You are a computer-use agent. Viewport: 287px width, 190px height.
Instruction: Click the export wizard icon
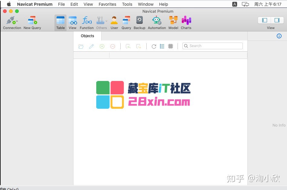point(139,47)
